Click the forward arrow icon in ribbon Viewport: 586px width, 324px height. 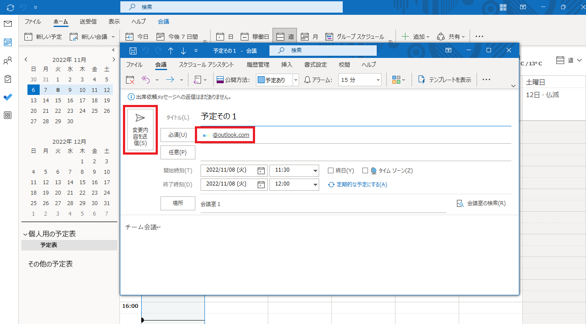pyautogui.click(x=170, y=80)
